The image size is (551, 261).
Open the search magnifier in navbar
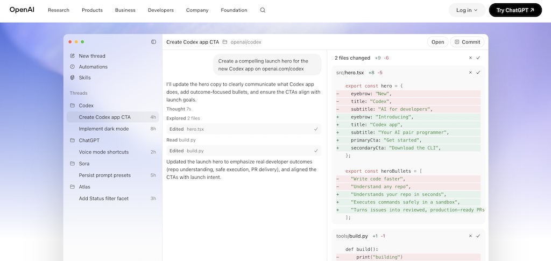tap(263, 10)
